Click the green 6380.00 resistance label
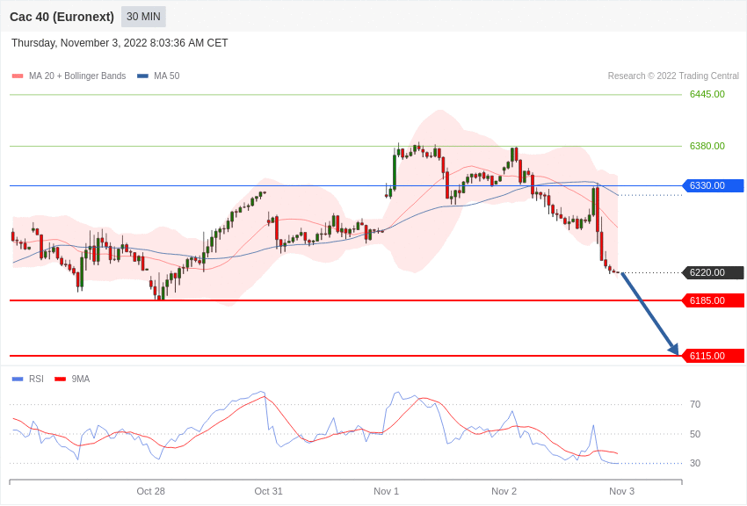 [707, 146]
